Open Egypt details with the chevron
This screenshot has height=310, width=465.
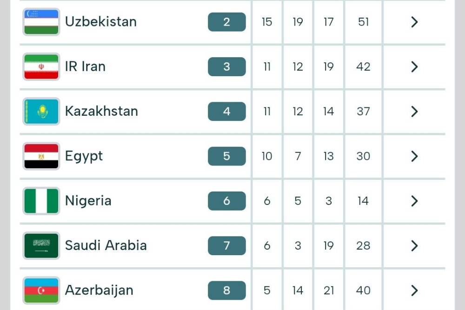(414, 156)
